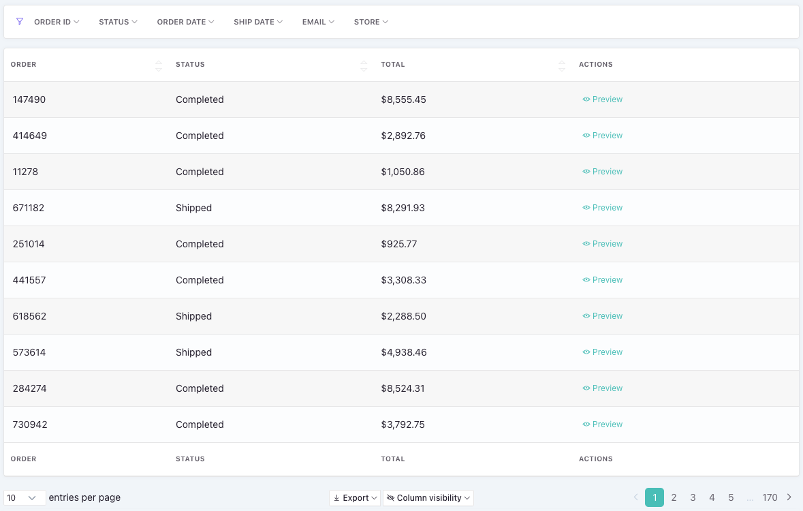Toggle Column visibility options
This screenshot has width=803, height=511.
(x=428, y=498)
